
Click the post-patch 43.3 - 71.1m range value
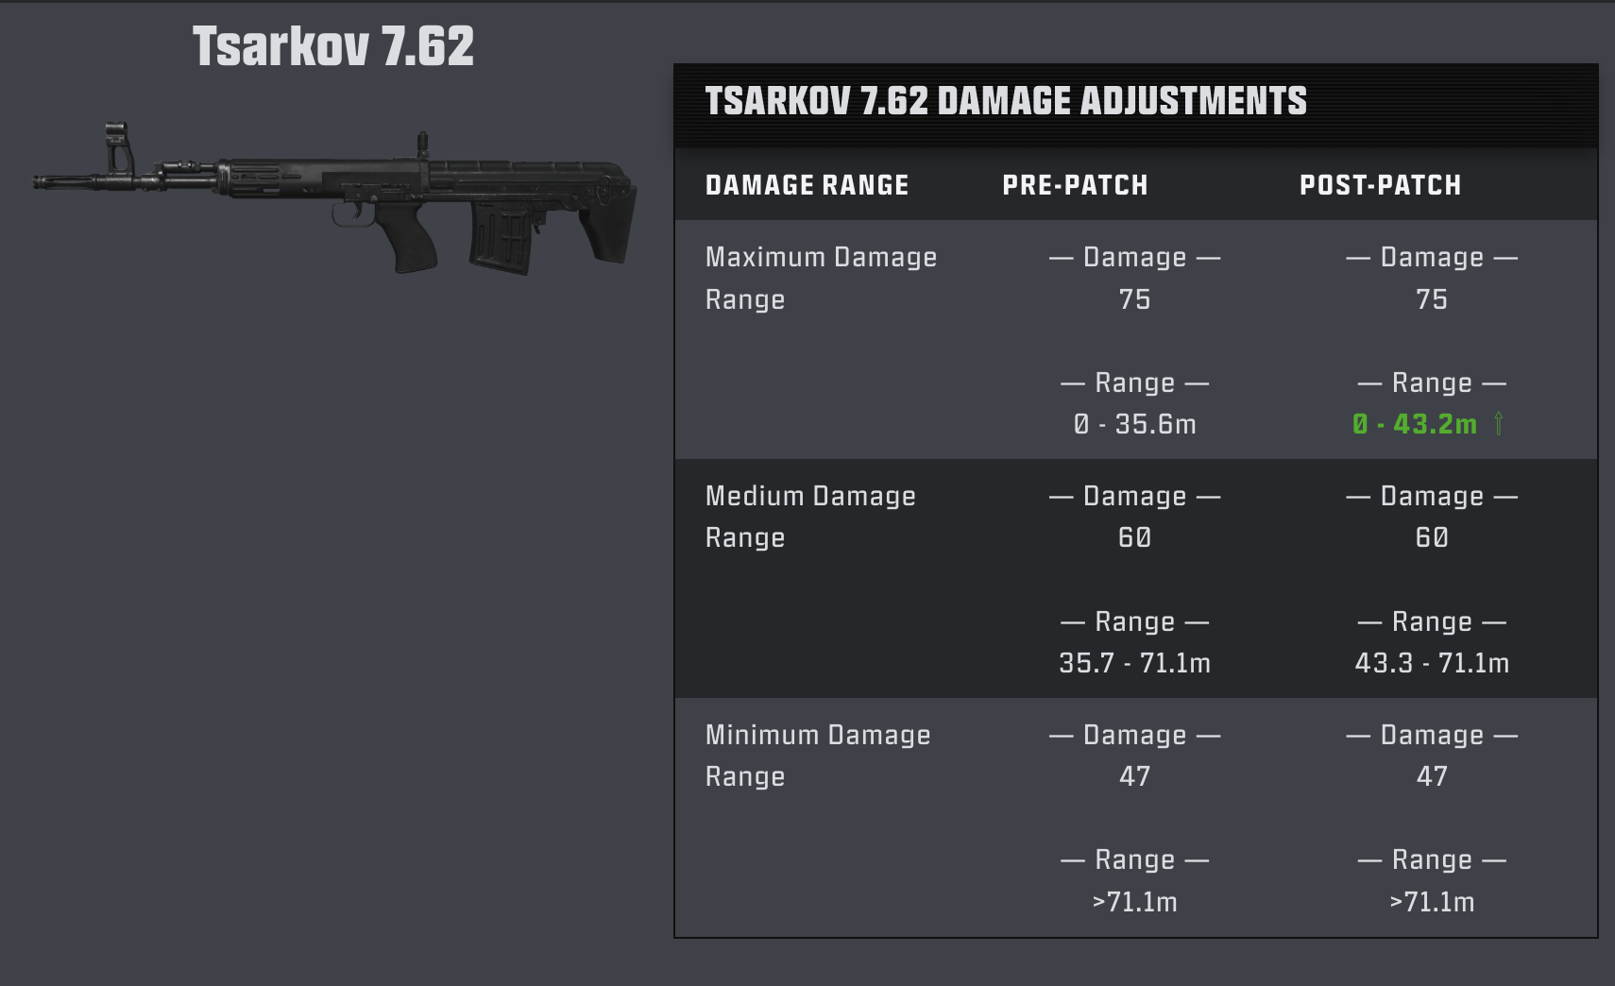[x=1432, y=663]
